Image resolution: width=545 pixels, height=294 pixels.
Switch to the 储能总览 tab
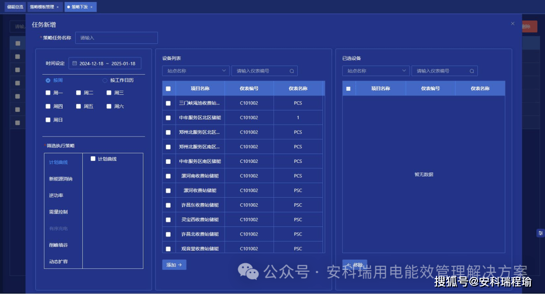tap(15, 7)
